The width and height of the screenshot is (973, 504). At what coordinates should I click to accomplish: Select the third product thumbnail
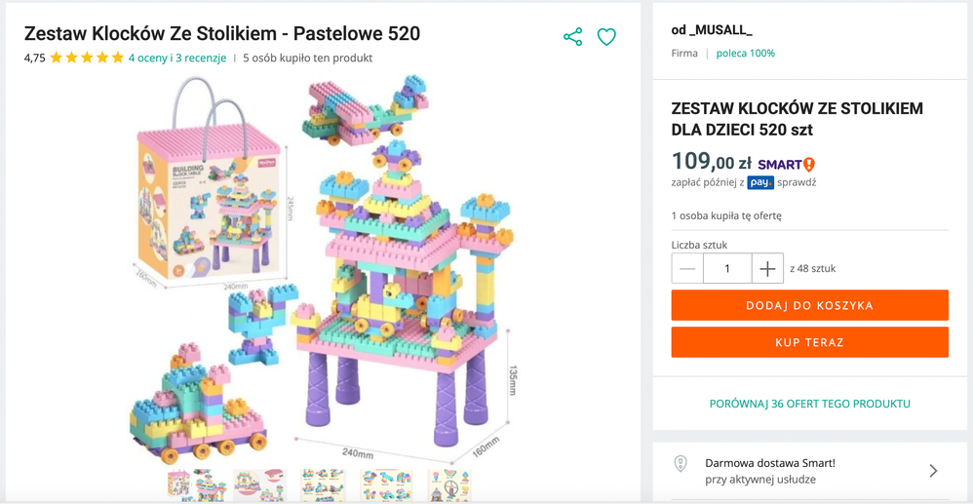pyautogui.click(x=323, y=485)
